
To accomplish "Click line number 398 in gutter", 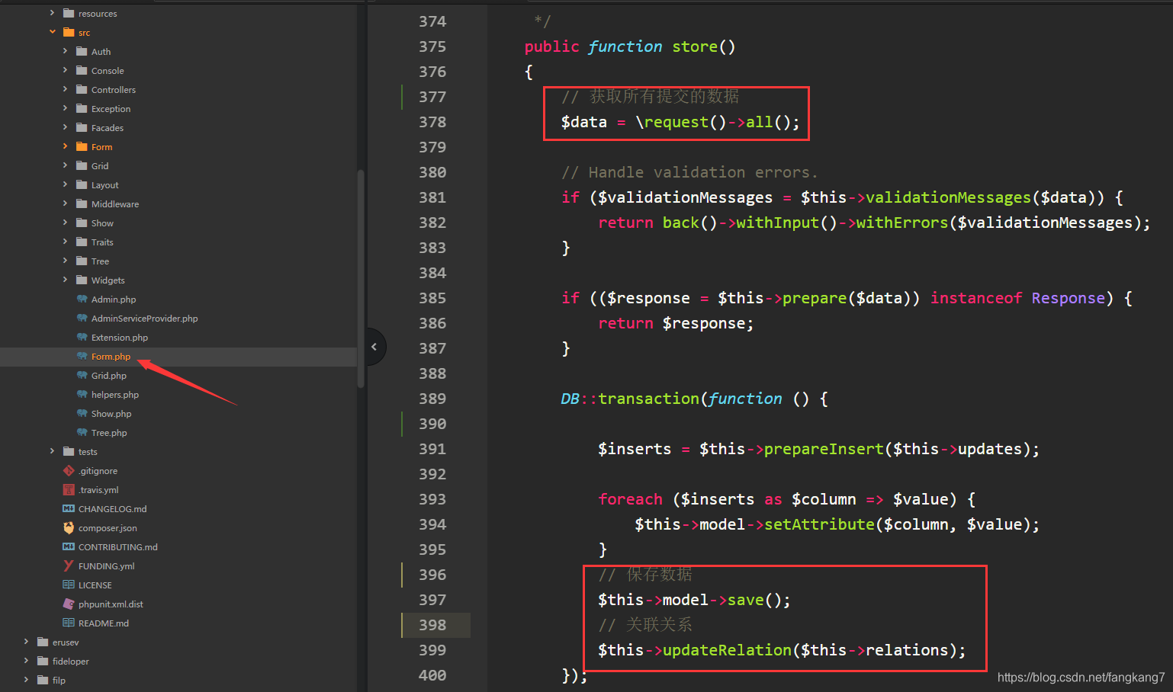I will click(x=432, y=625).
